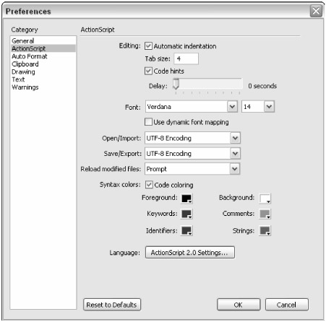This screenshot has width=326, height=322.
Task: Open the Strings color swatch
Action: 265,231
